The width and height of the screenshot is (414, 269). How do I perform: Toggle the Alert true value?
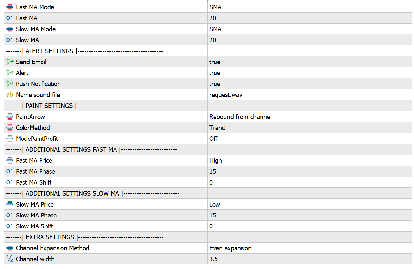click(x=215, y=73)
